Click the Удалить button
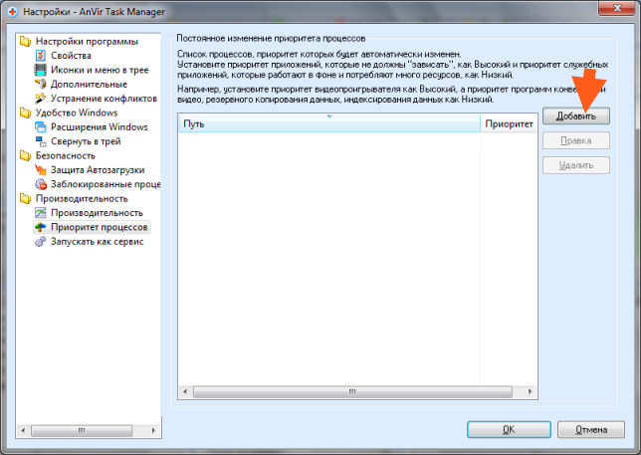This screenshot has width=641, height=455. 576,165
